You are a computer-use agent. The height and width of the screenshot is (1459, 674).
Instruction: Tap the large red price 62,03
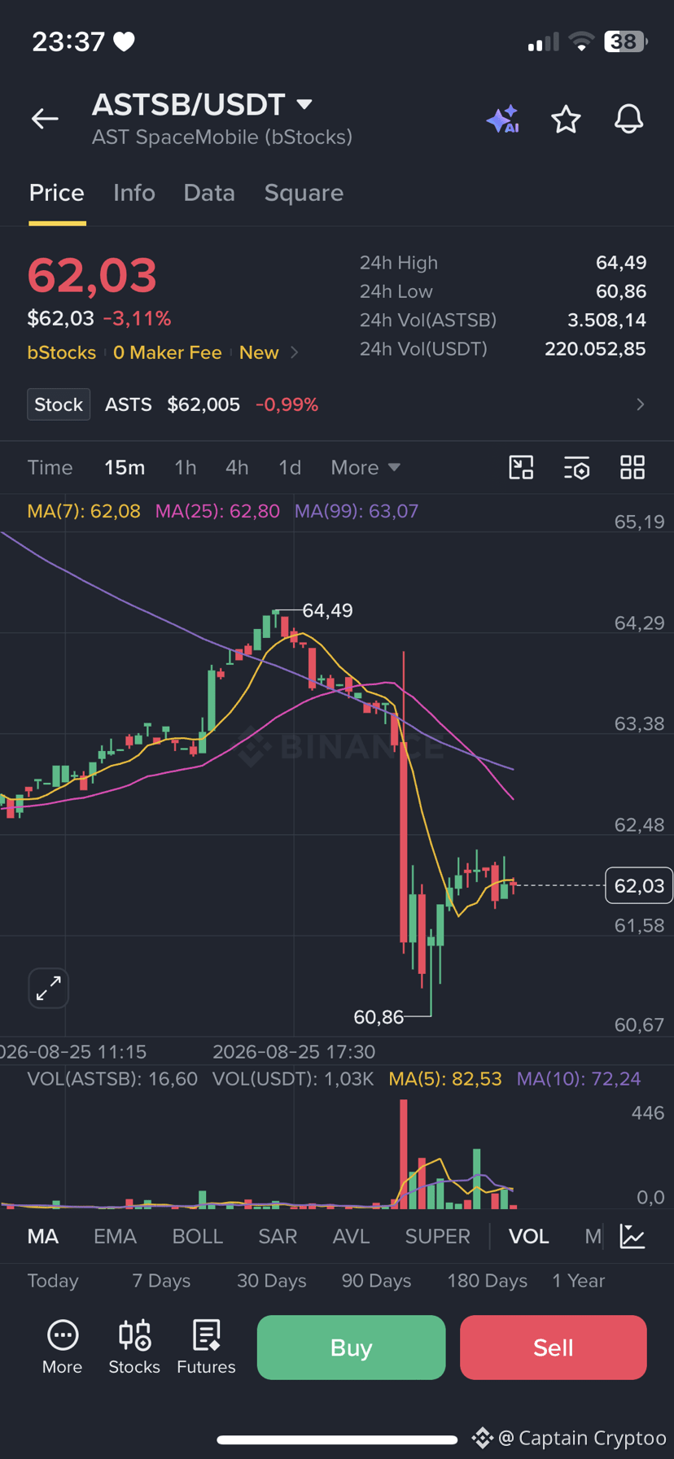92,275
